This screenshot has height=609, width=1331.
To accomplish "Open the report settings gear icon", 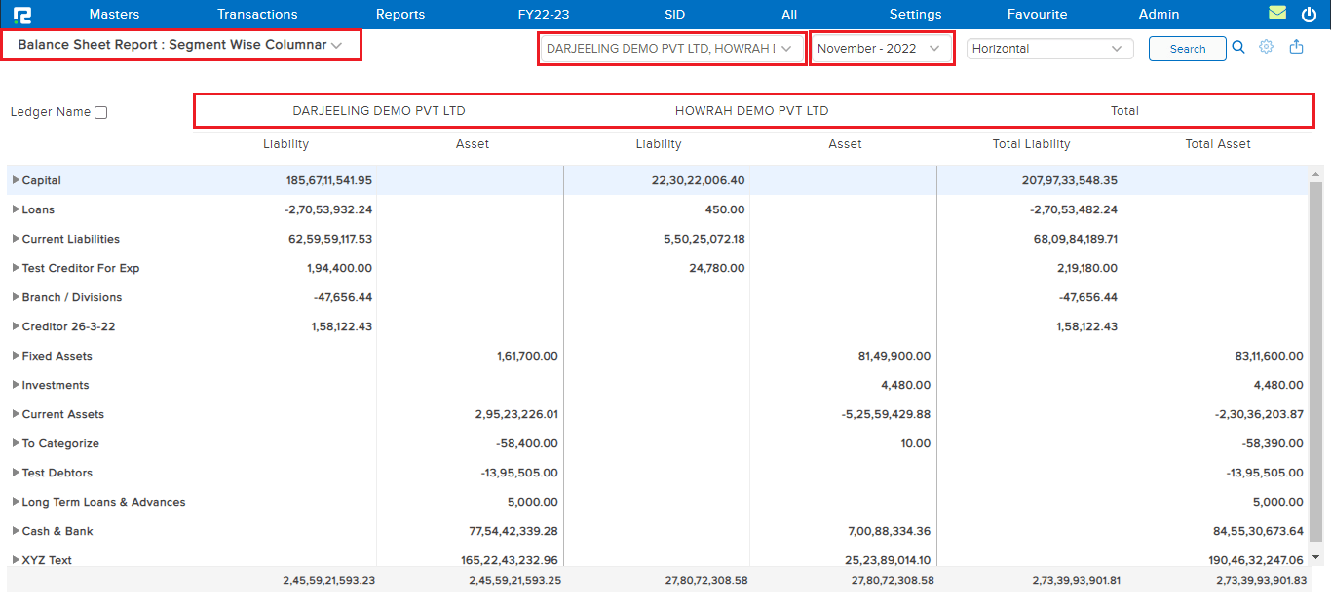I will coord(1267,47).
